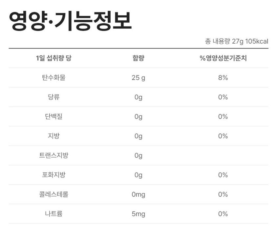Click the 단백질 row label
This screenshot has height=240, width=278.
point(53,117)
